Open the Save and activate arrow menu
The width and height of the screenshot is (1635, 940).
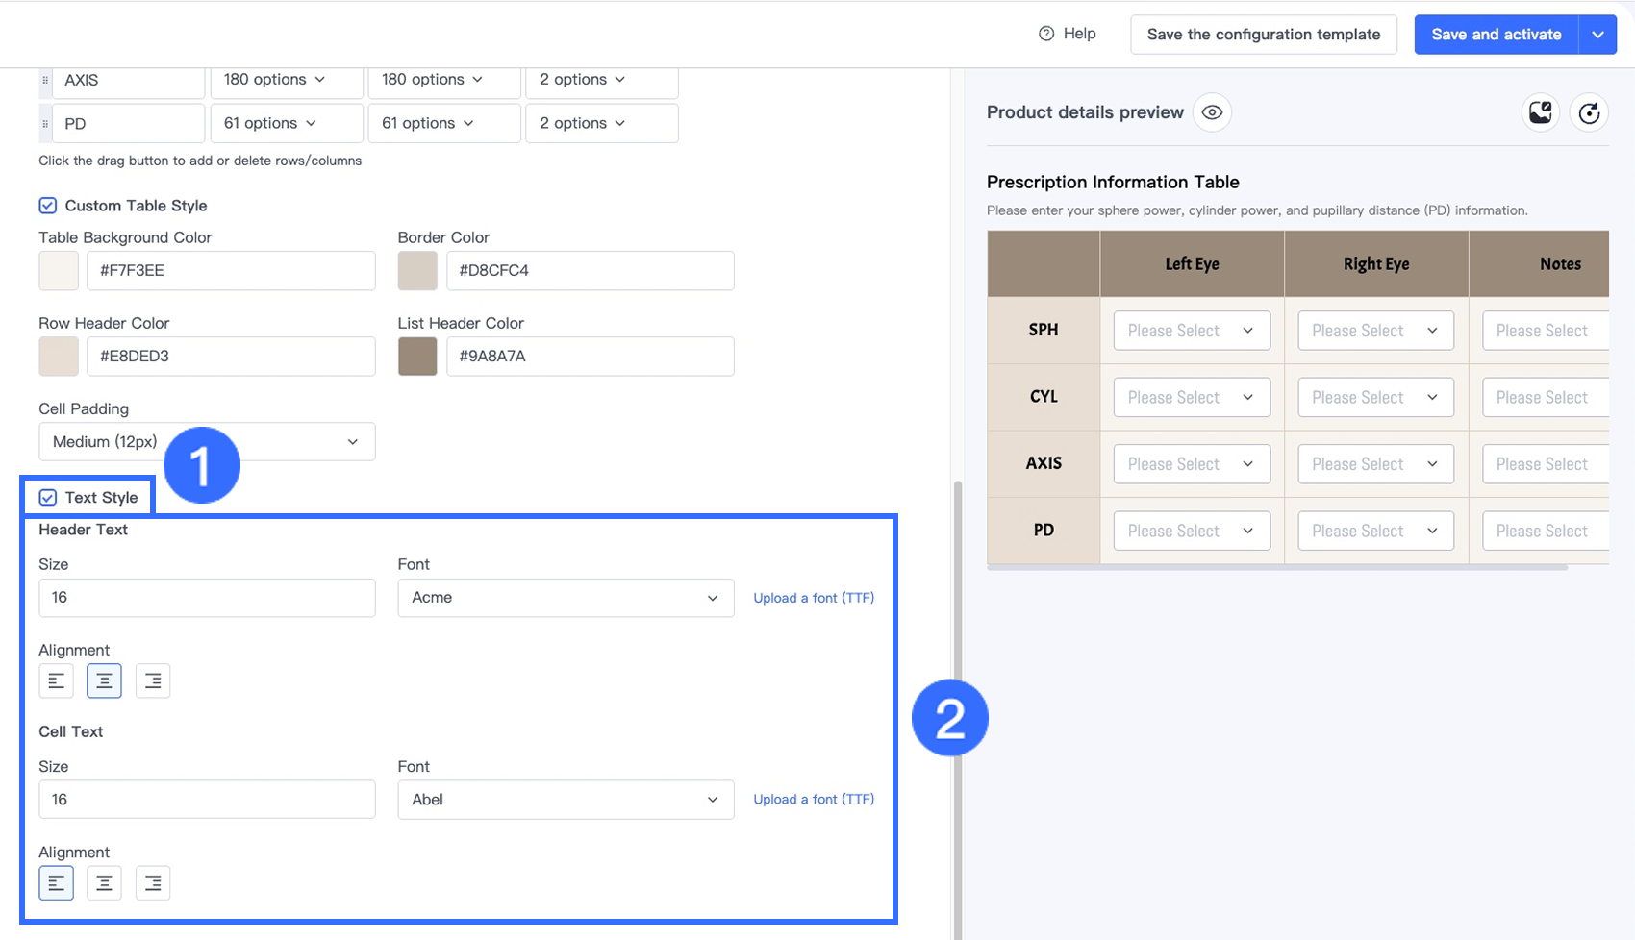1597,35
